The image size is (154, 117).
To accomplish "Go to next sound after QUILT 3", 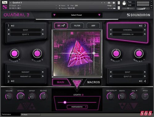I will 43,34.
